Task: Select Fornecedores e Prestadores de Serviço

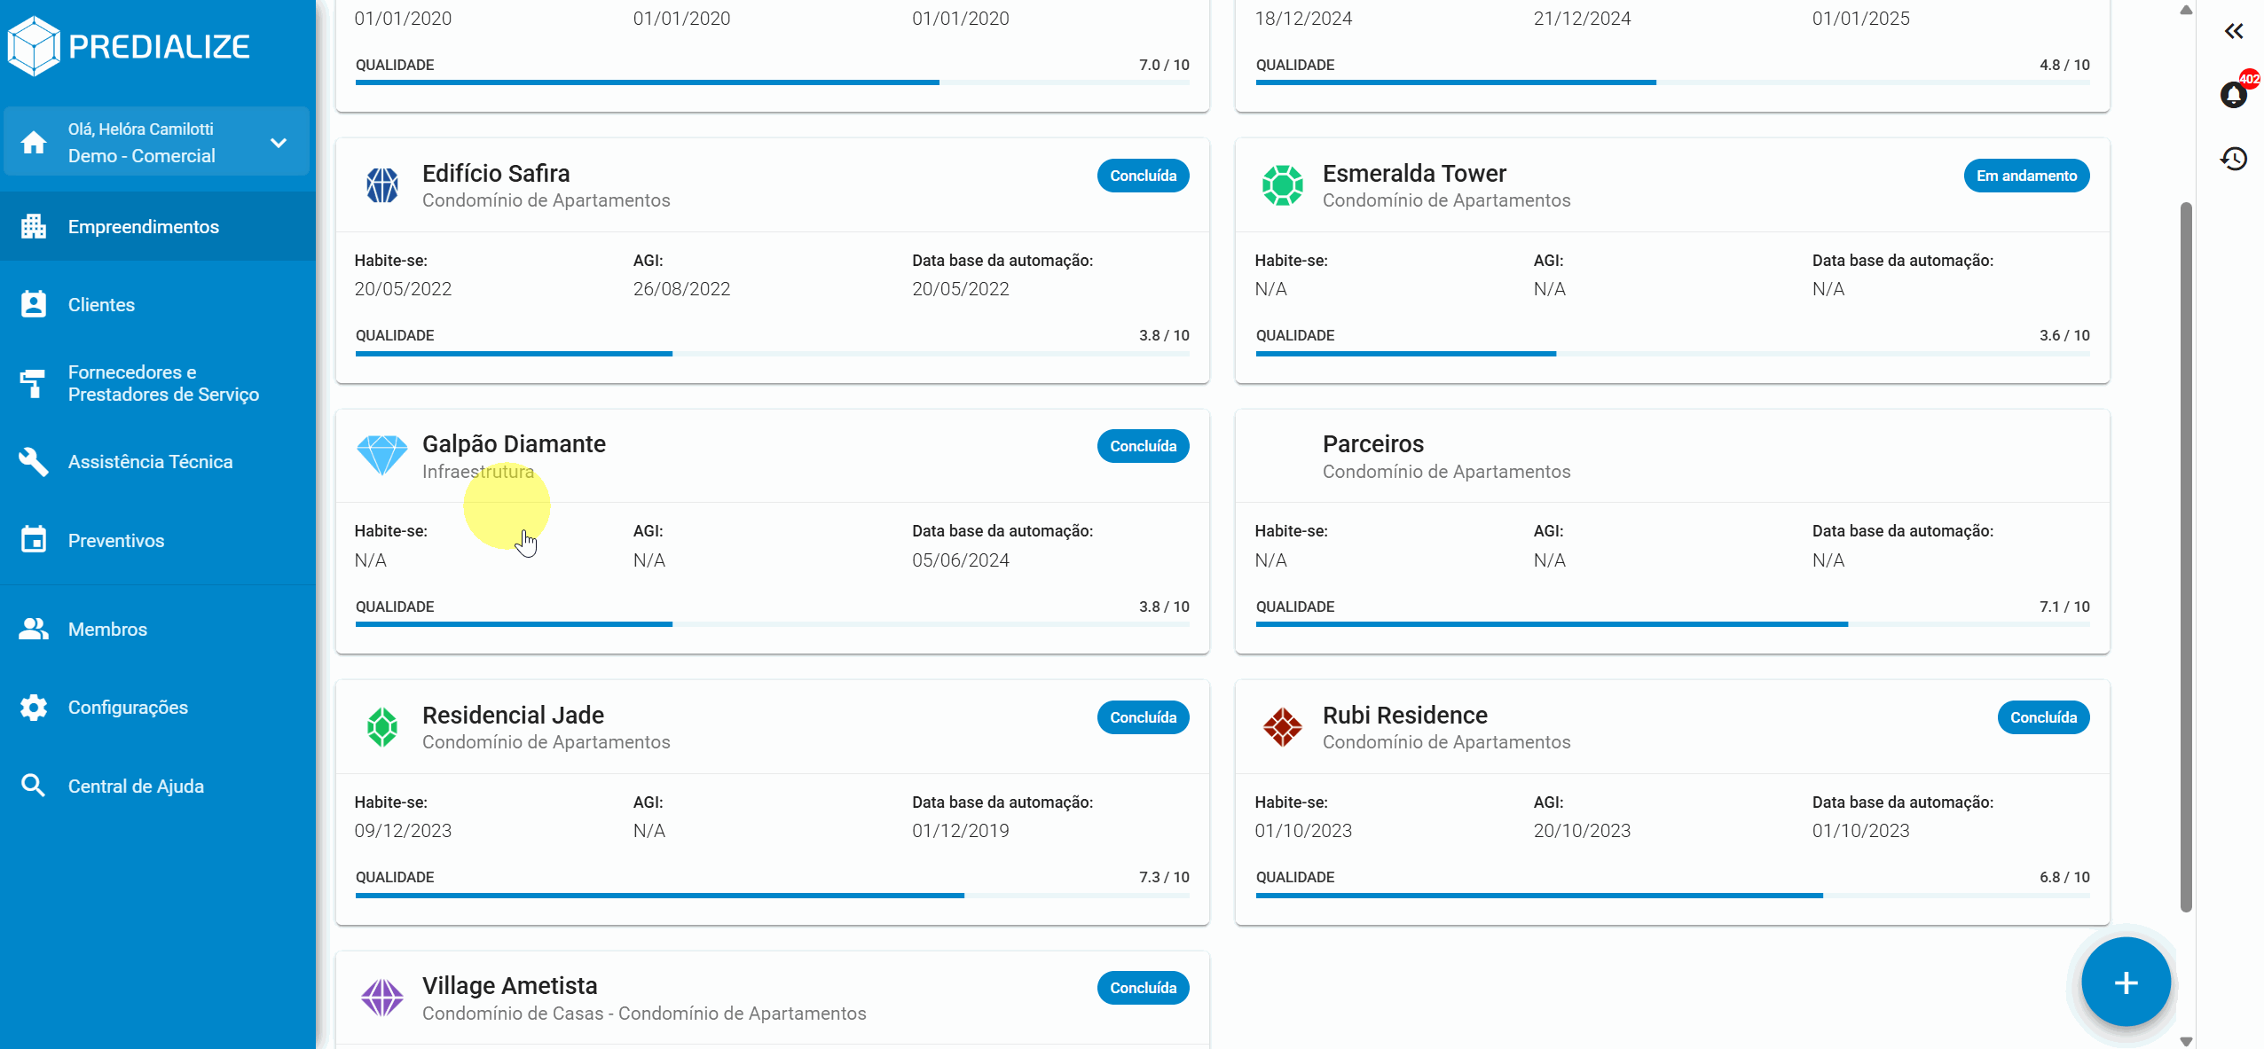Action: [163, 383]
